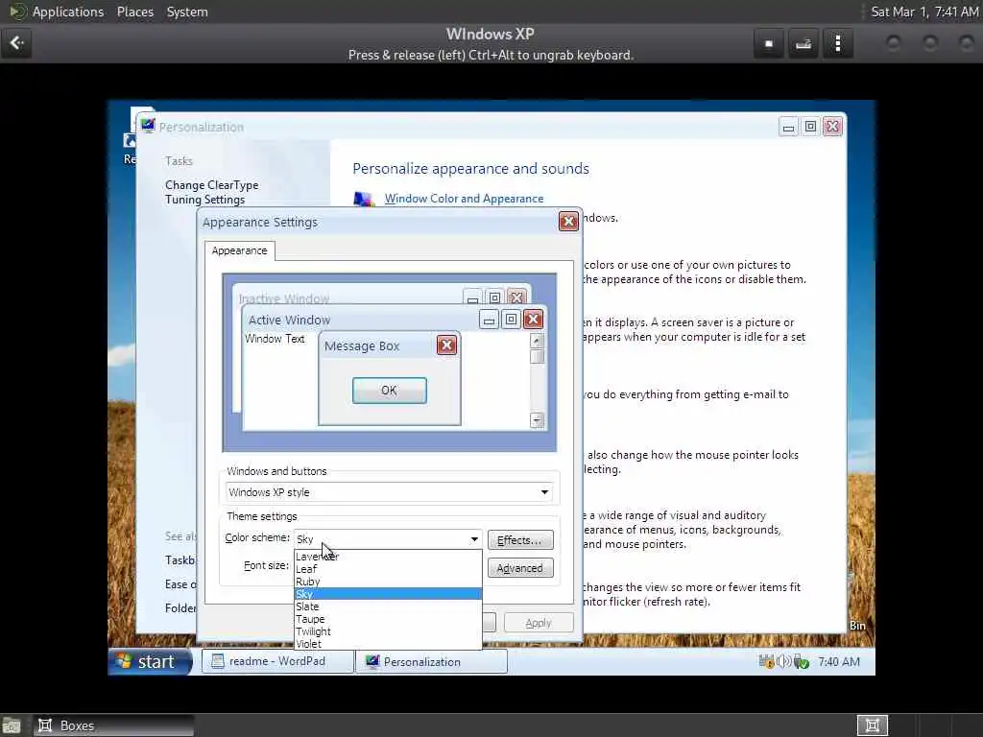Click the Personalize appearance and sounds heading
This screenshot has width=983, height=737.
coord(470,169)
